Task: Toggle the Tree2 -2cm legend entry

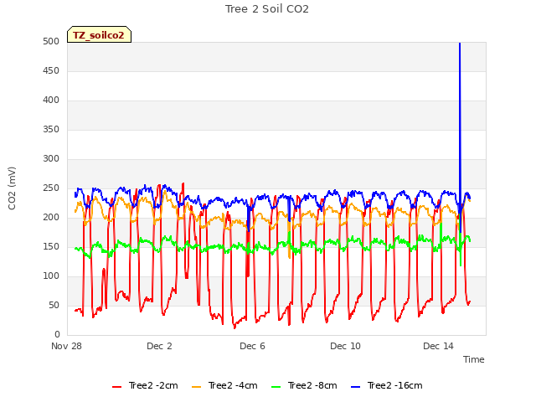Action: (x=145, y=385)
